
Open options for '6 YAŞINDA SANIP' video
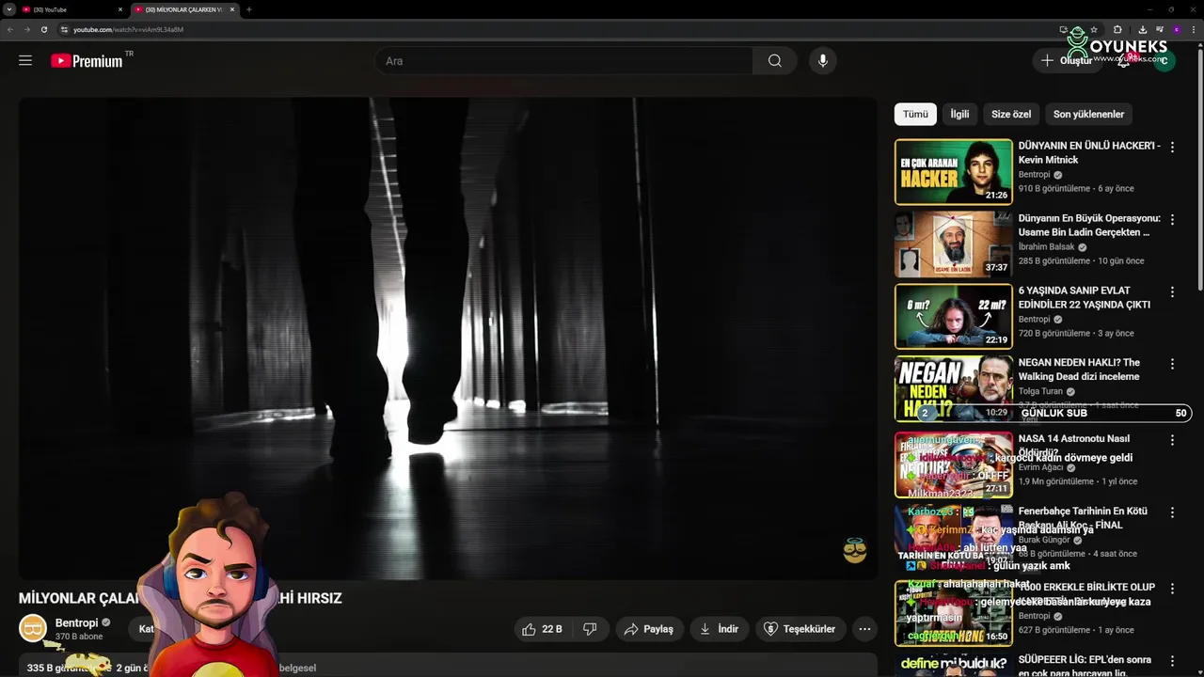1172,292
